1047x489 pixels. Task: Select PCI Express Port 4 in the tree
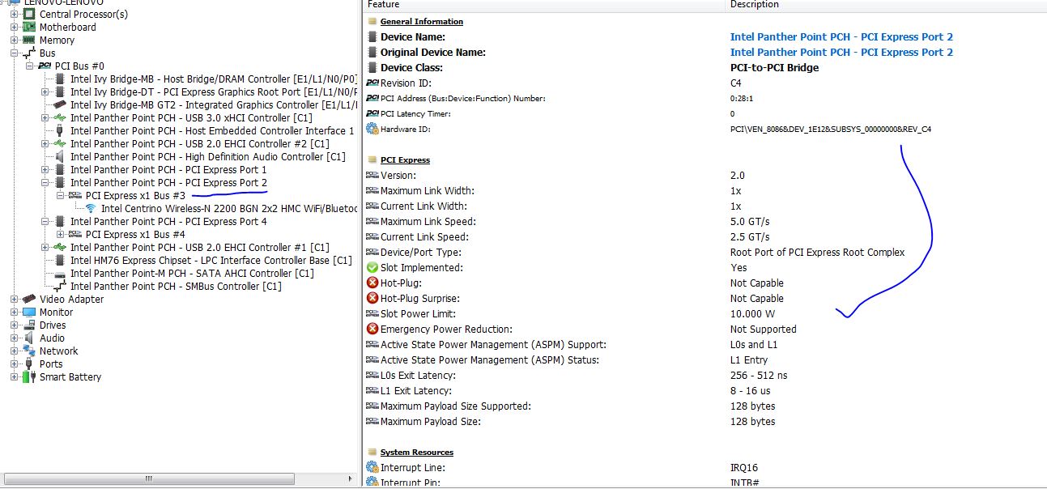pos(168,221)
